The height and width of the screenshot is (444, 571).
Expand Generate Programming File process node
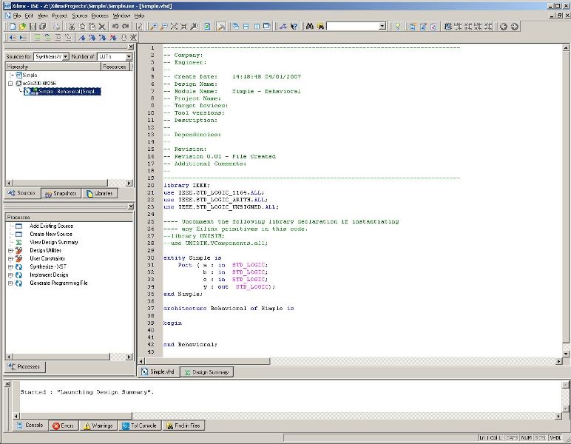tap(10, 283)
